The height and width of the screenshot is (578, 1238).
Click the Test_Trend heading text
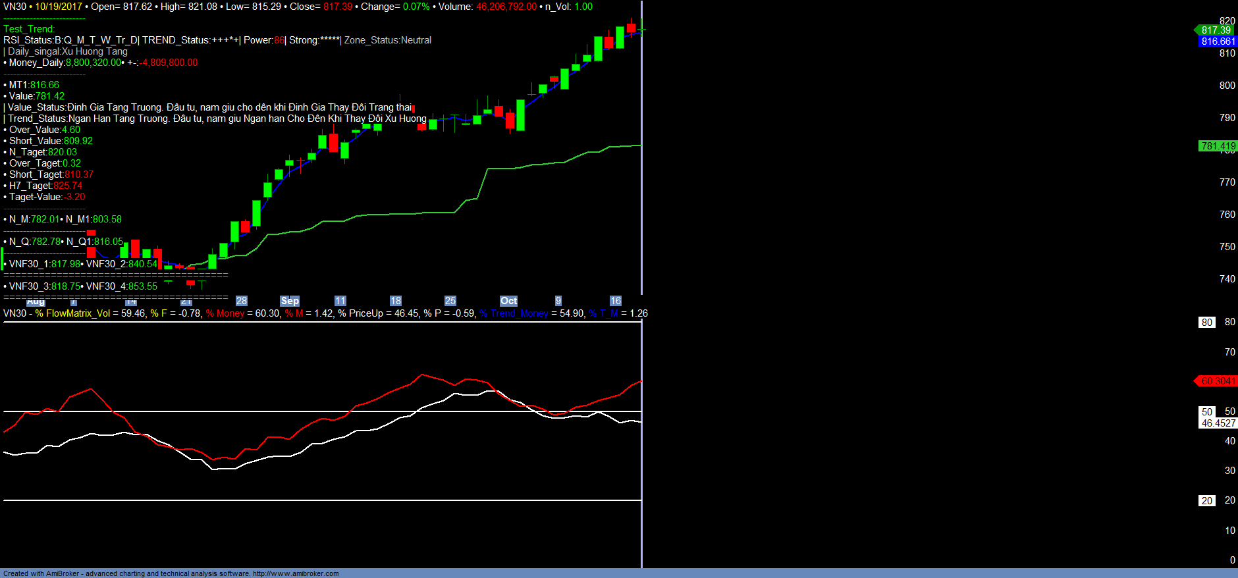(x=29, y=29)
